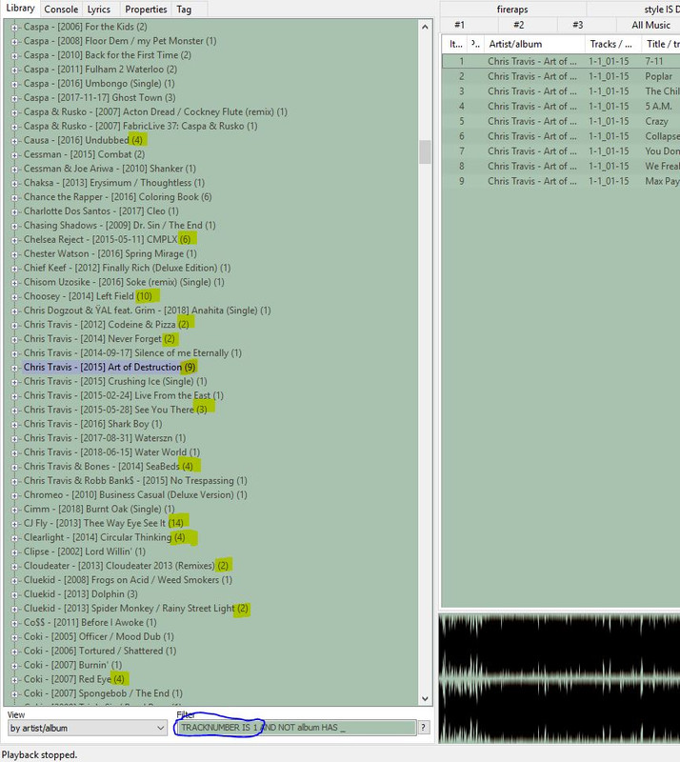Select Chris Travis Crushing Ice (Single)
The width and height of the screenshot is (680, 762).
[115, 381]
